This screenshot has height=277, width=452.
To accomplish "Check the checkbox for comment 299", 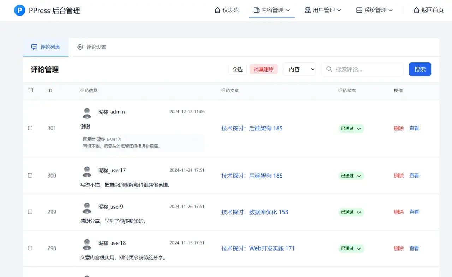I will tap(31, 212).
